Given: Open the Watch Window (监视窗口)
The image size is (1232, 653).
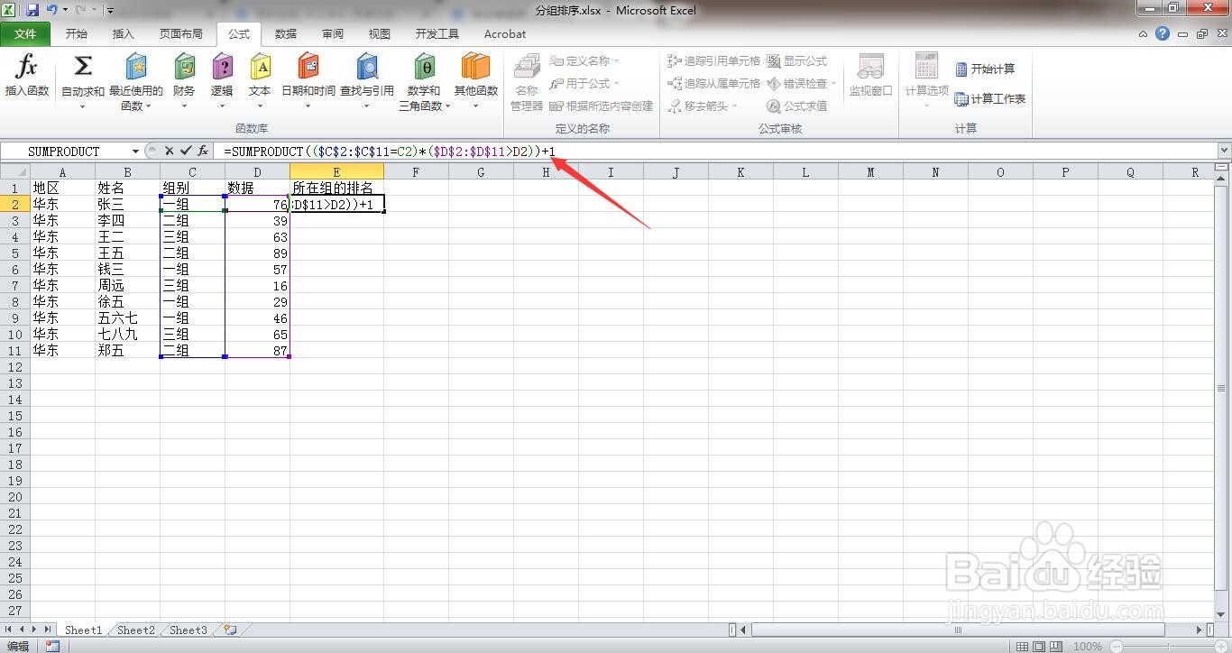Looking at the screenshot, I should pos(870,76).
